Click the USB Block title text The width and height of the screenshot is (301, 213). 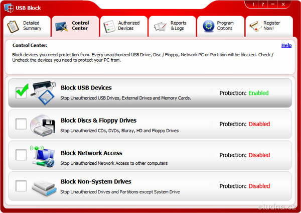click(28, 8)
